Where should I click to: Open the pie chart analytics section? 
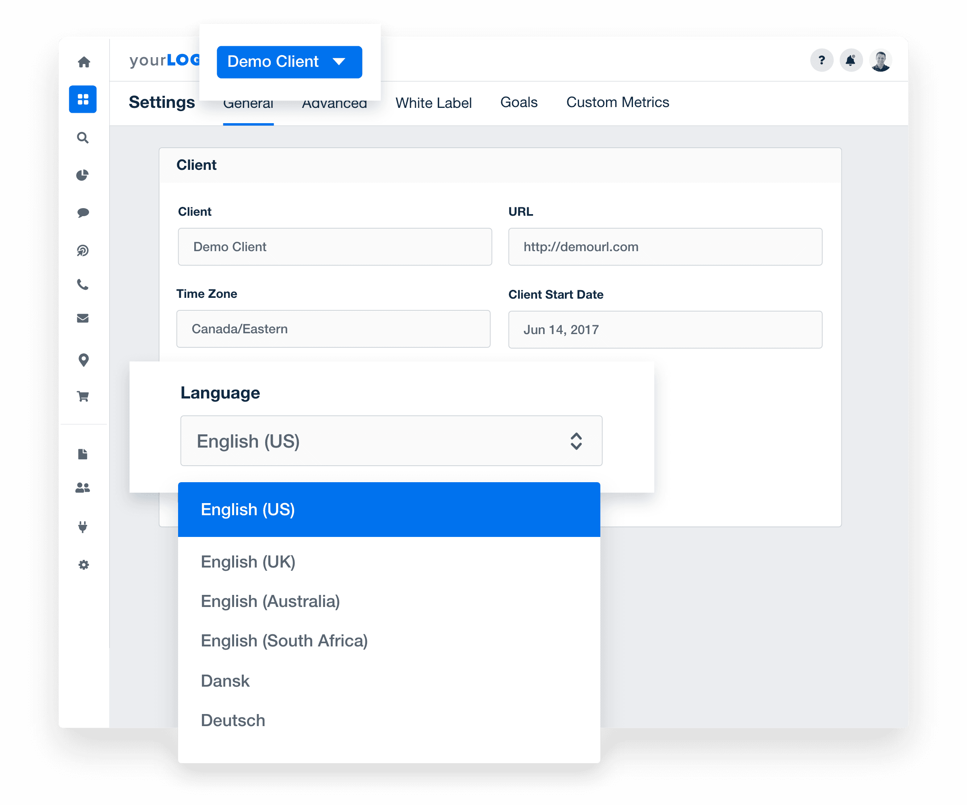coord(83,175)
